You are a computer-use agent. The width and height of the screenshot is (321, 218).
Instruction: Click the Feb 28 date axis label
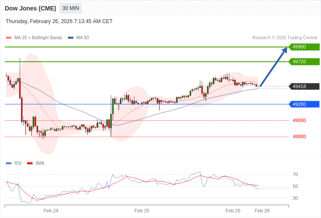click(x=262, y=211)
